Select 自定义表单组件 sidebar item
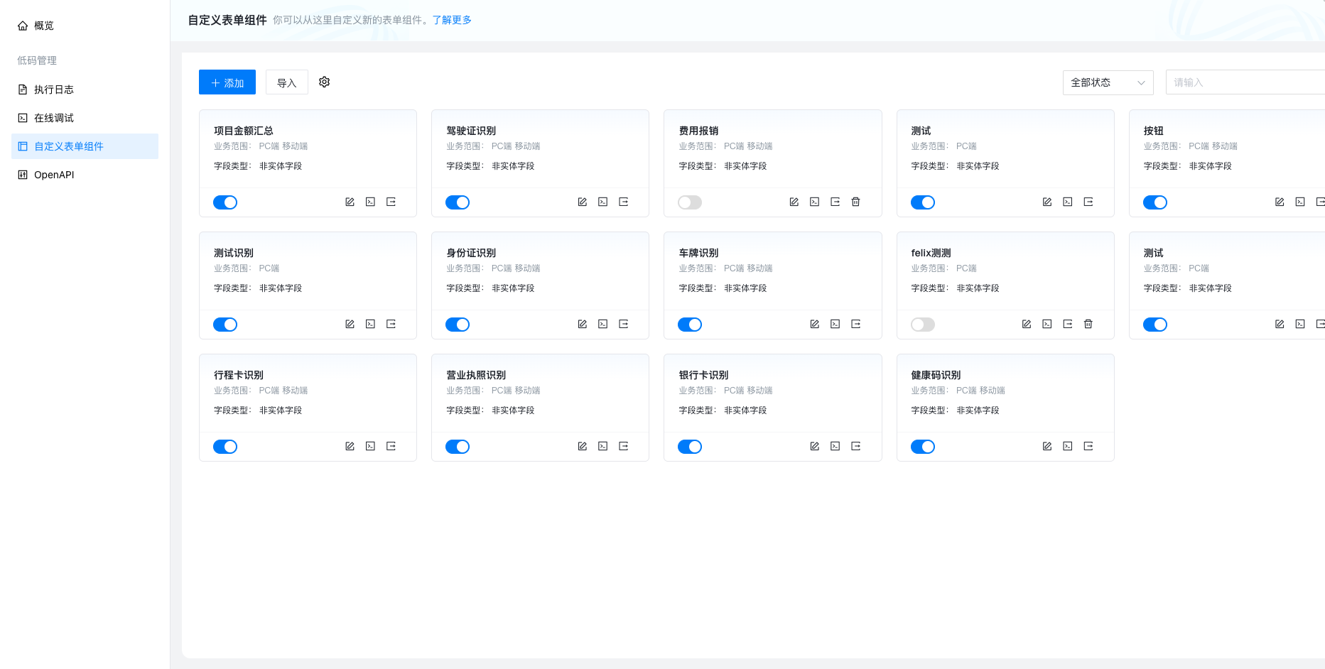This screenshot has width=1325, height=669. (85, 146)
